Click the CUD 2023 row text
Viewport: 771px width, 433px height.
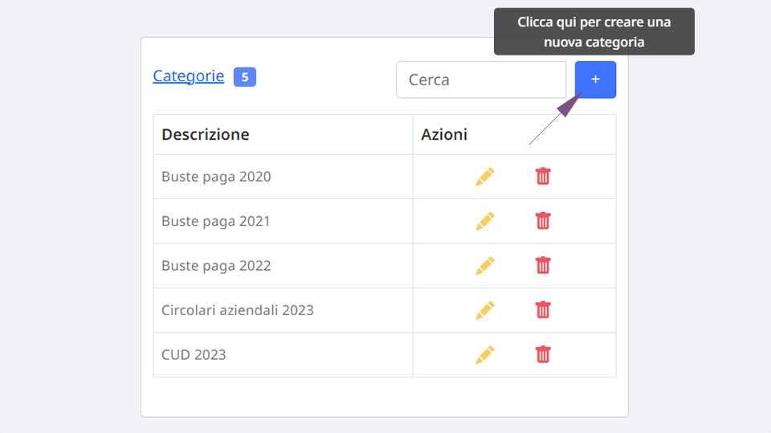tap(194, 355)
